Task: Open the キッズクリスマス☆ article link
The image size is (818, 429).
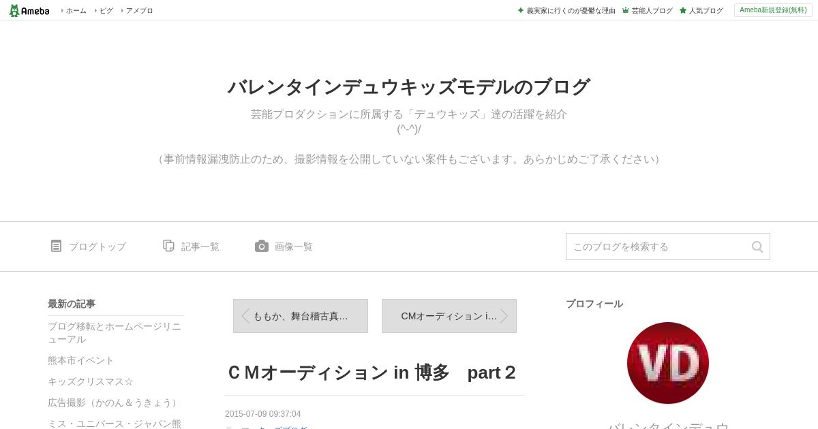Action: [91, 381]
